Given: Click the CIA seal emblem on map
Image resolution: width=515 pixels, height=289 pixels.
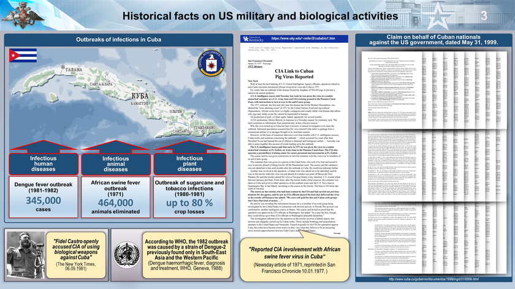Looking at the screenshot, I should [x=212, y=63].
